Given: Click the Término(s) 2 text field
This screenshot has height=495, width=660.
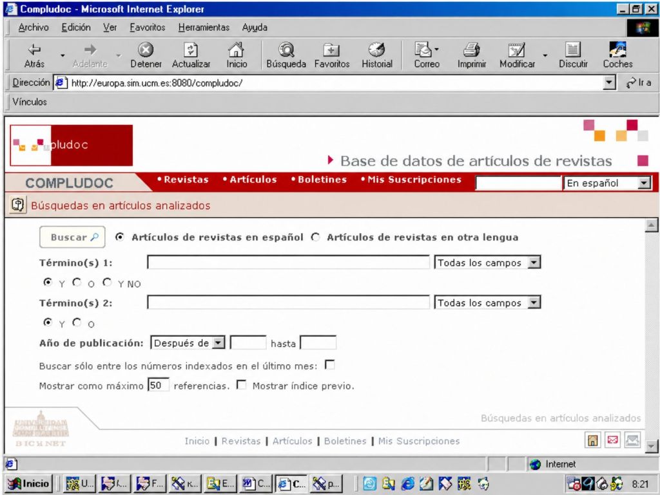Looking at the screenshot, I should click(288, 303).
